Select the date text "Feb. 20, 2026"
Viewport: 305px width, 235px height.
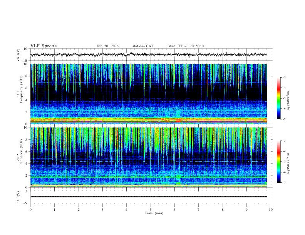107,46
